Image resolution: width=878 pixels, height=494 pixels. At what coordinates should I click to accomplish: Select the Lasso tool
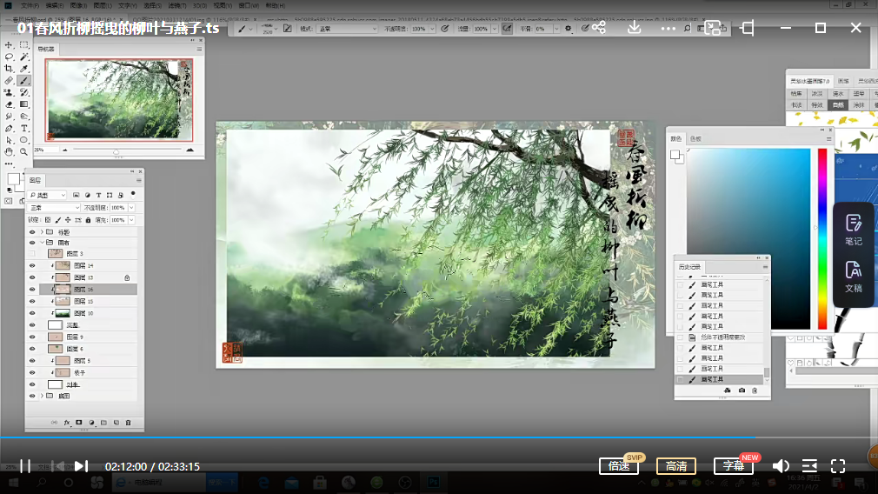click(x=9, y=57)
